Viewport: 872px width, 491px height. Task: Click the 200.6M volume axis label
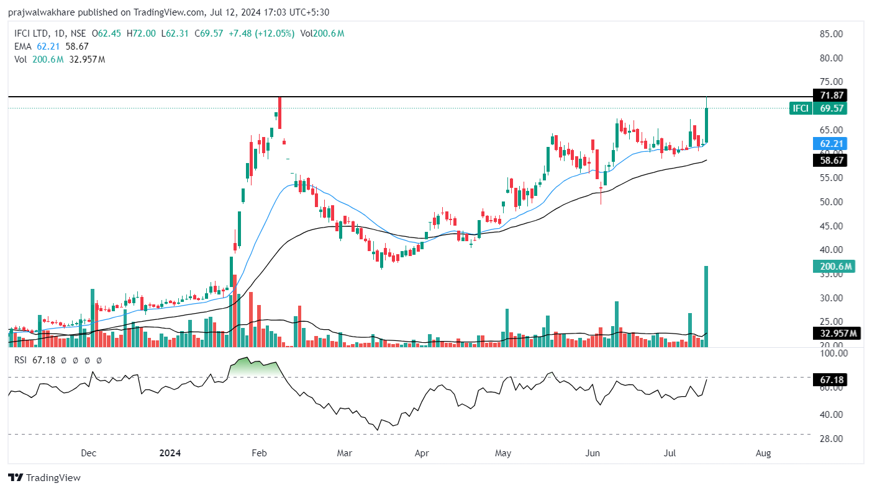(833, 267)
